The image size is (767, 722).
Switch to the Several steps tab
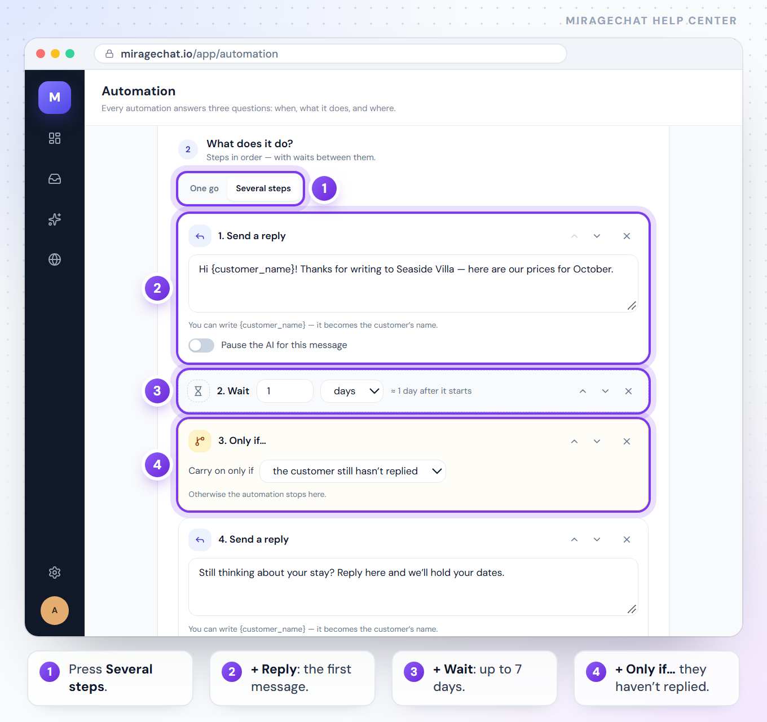(263, 188)
